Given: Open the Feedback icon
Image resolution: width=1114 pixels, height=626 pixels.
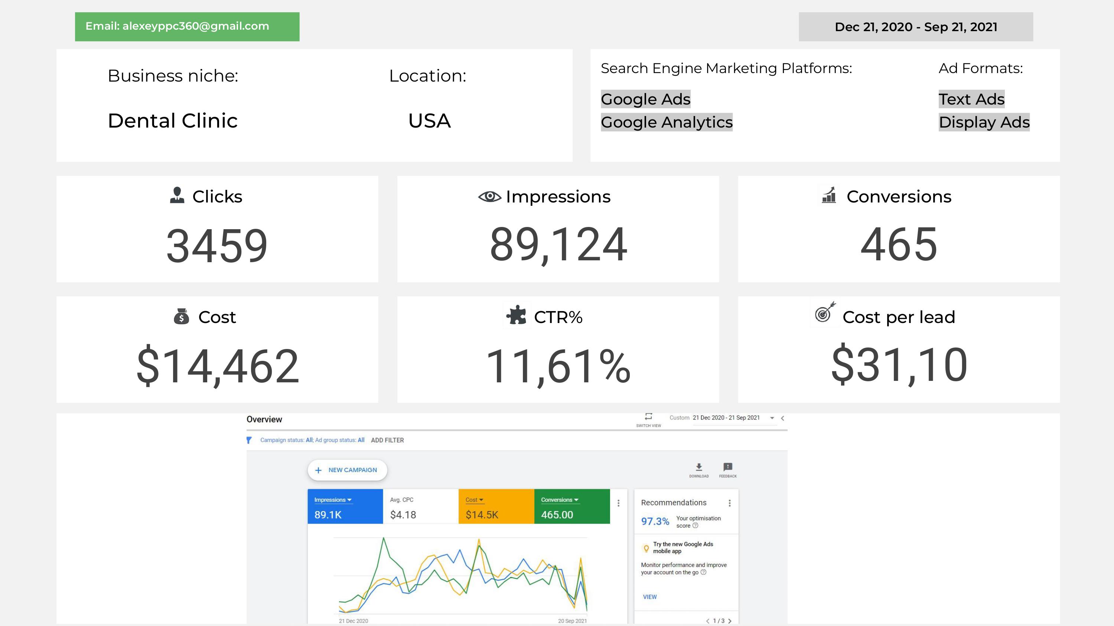Looking at the screenshot, I should [x=728, y=467].
